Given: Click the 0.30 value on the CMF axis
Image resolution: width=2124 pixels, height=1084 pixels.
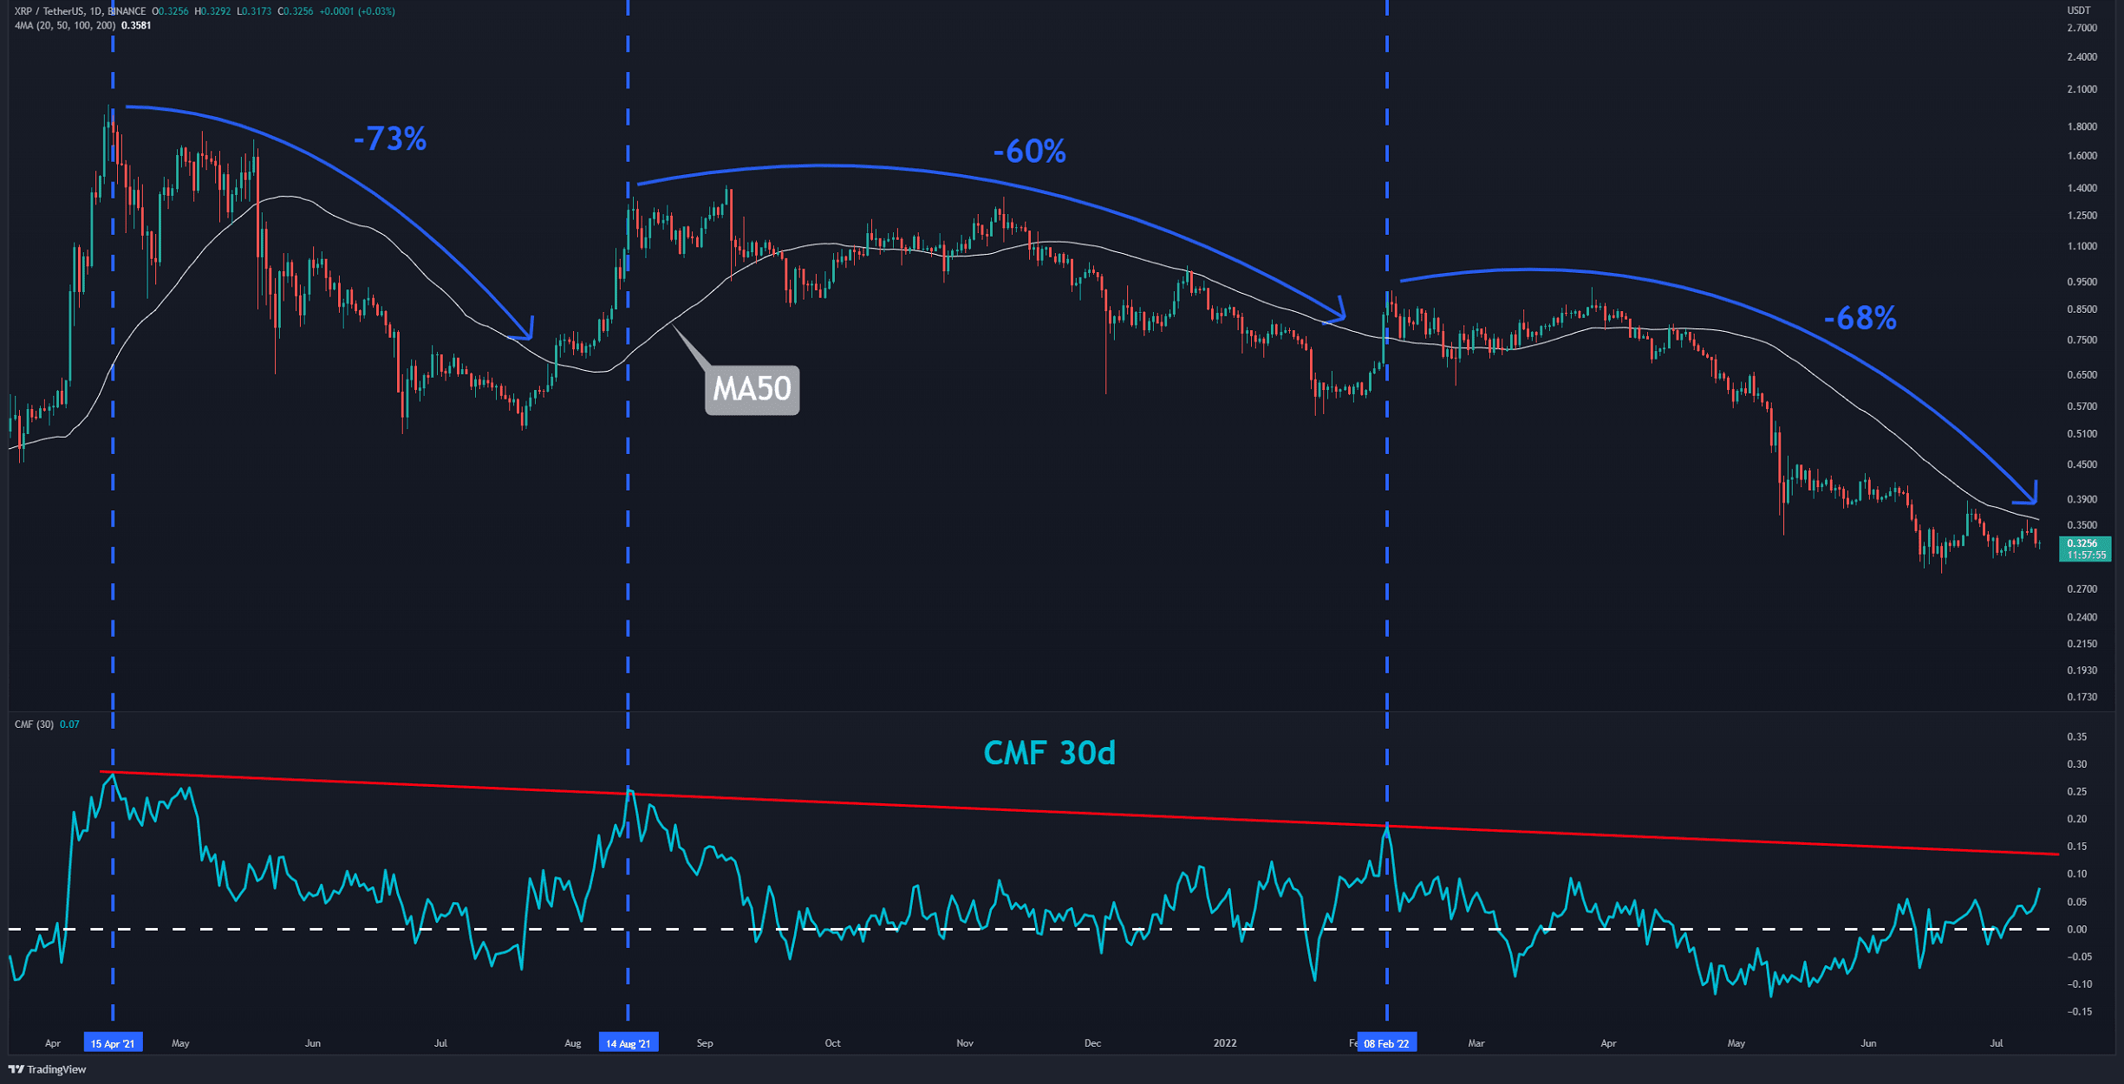Looking at the screenshot, I should tap(2077, 764).
